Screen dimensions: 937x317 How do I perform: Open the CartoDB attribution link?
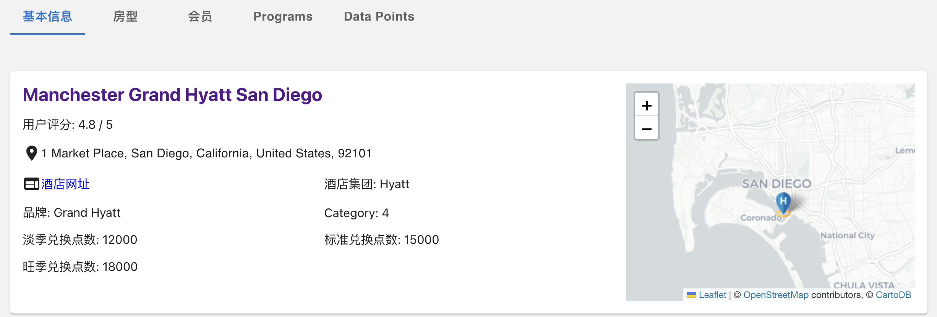(x=893, y=295)
